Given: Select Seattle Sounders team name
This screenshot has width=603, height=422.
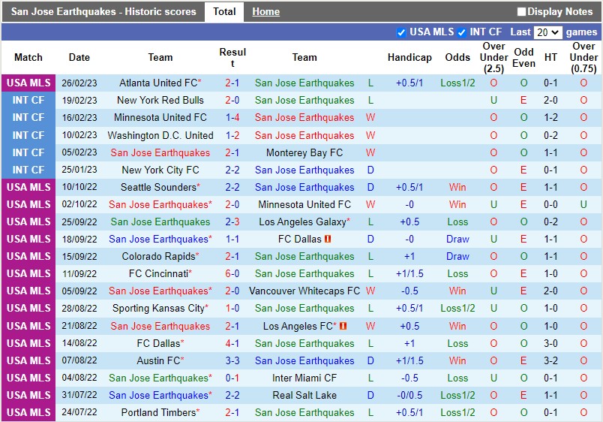Looking at the screenshot, I should tap(158, 187).
